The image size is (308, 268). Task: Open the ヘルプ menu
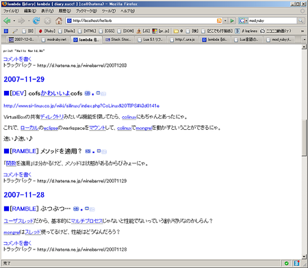127,11
